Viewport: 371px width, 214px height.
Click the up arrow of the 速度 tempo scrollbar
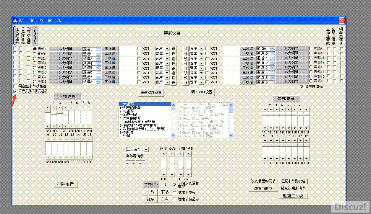[x=163, y=153]
